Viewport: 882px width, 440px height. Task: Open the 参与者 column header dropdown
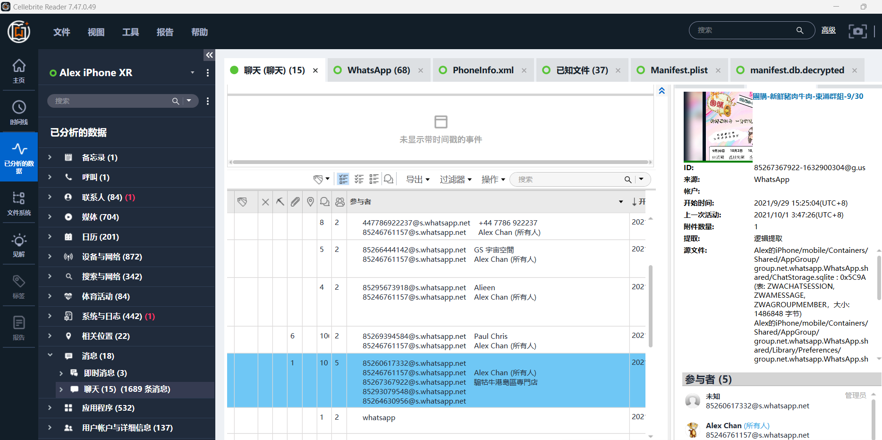621,202
